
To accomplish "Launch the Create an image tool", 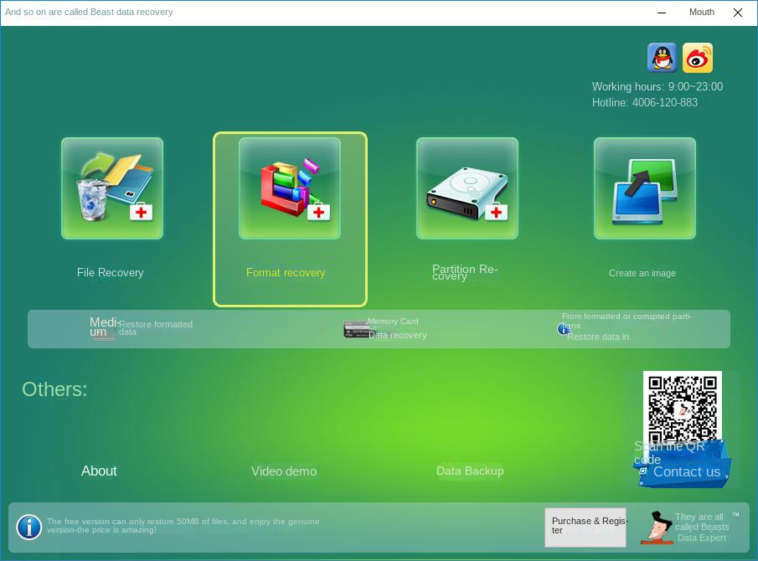I will click(x=643, y=188).
